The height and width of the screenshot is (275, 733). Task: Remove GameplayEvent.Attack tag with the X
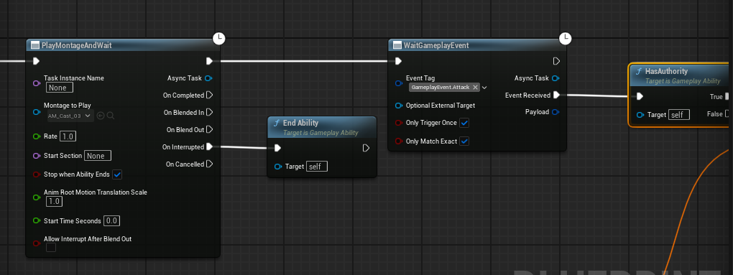point(476,87)
